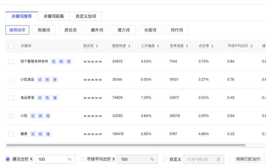
Task: Click click-rate value 4.86%
Action: (x=203, y=134)
